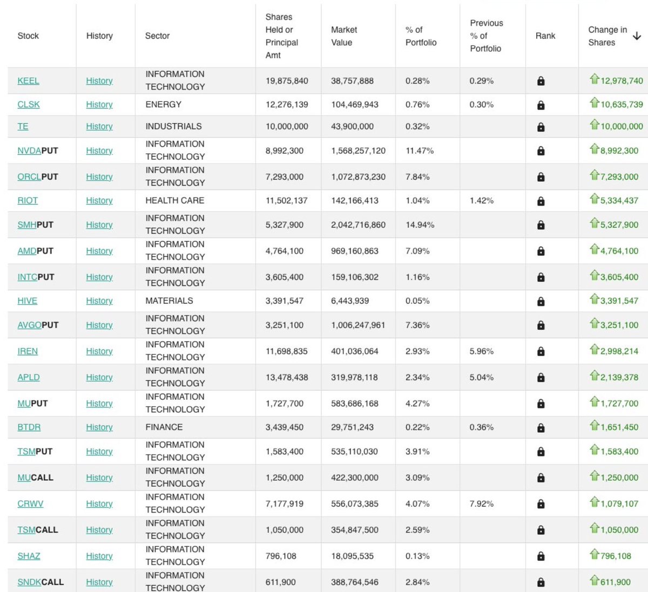Open History link for SHAZ
The width and height of the screenshot is (648, 592).
point(99,556)
